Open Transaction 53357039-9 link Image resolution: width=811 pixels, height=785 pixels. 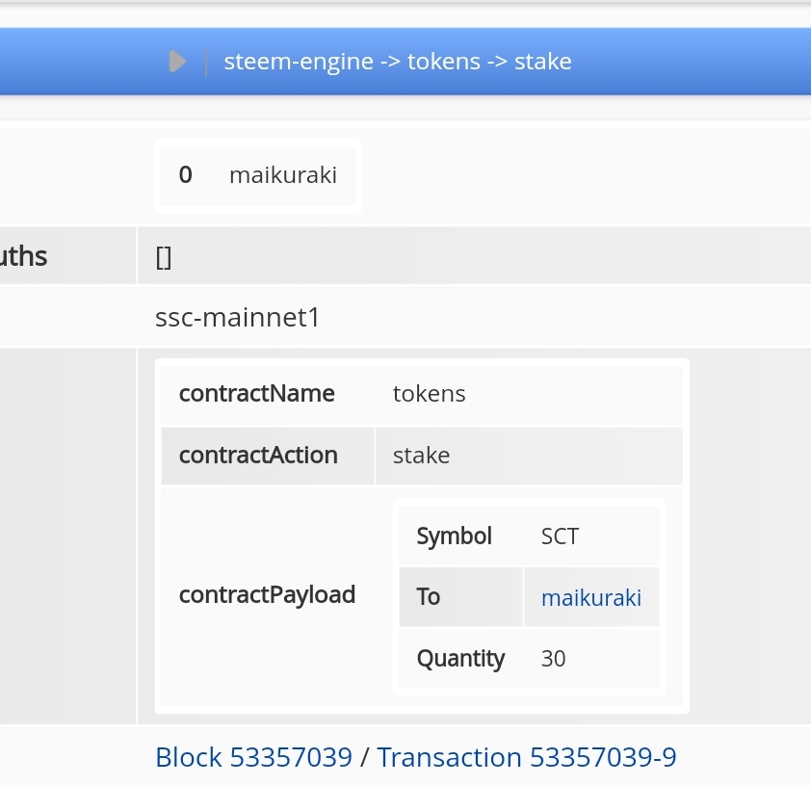527,757
